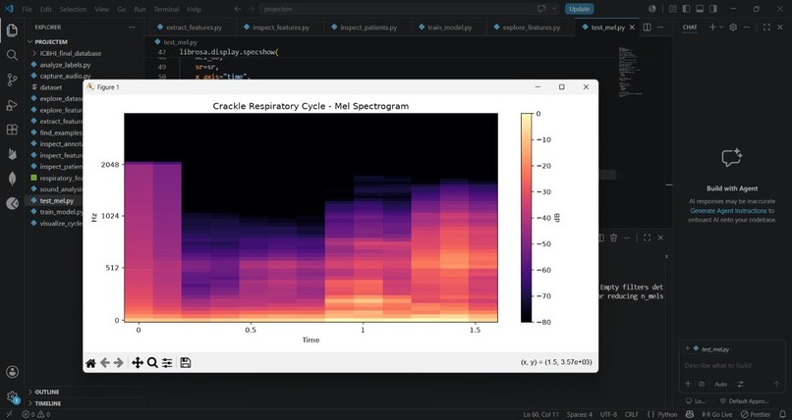792x420 pixels.
Task: Open the Explorer view in activity bar
Action: point(12,30)
